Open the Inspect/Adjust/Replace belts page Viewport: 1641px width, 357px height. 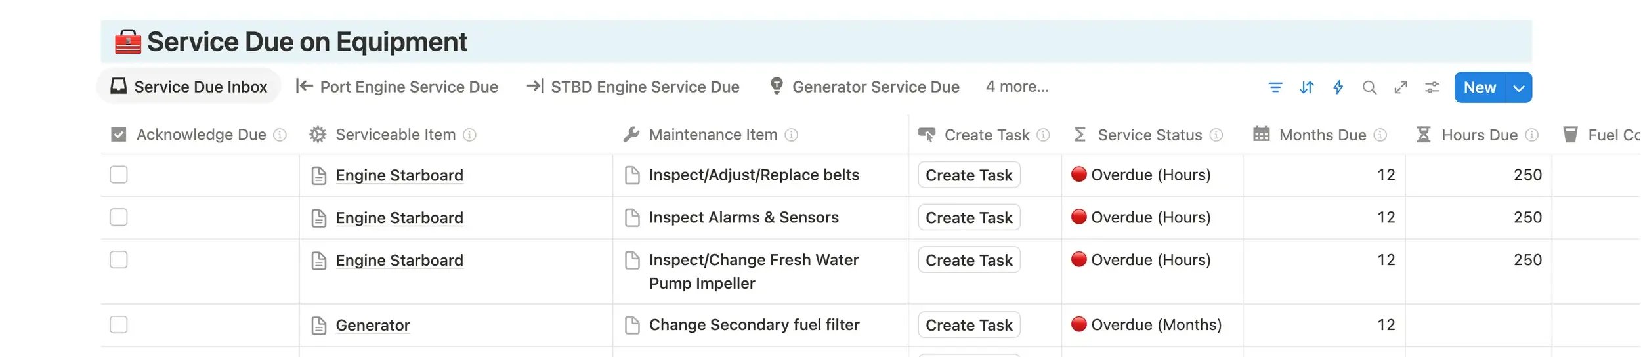pos(754,175)
